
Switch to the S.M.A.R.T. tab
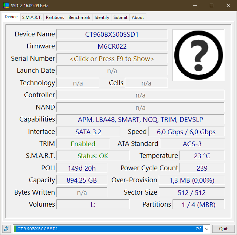tap(32, 17)
